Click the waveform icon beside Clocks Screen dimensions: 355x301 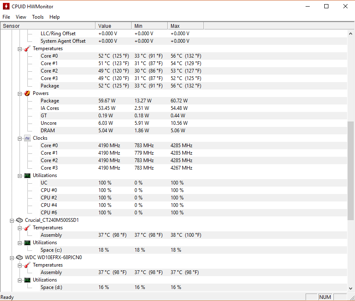pyautogui.click(x=27, y=138)
